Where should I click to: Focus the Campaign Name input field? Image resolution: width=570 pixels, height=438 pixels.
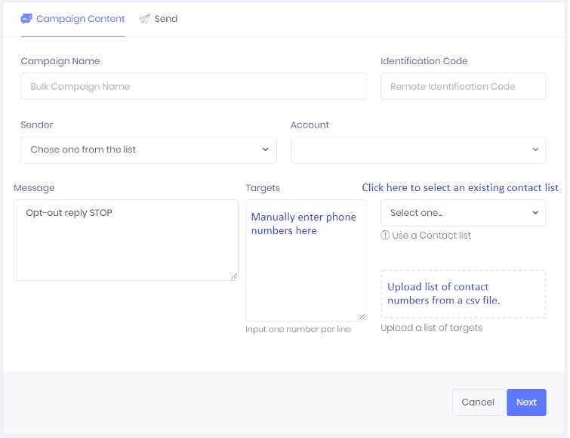(x=193, y=87)
